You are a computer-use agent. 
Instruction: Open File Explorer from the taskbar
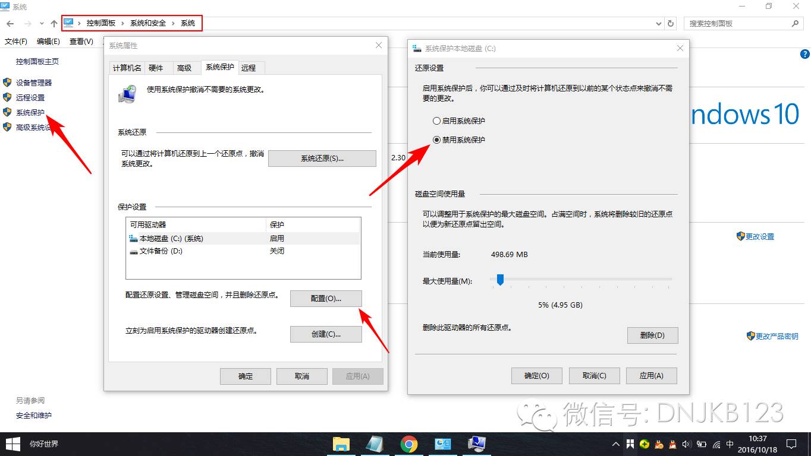click(341, 444)
